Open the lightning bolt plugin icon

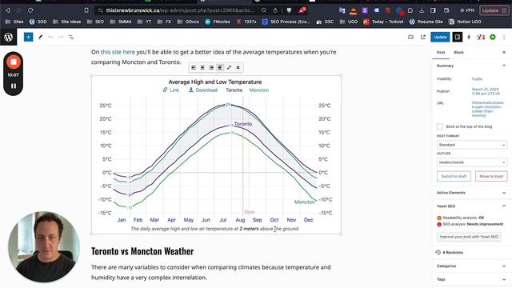[x=469, y=38]
